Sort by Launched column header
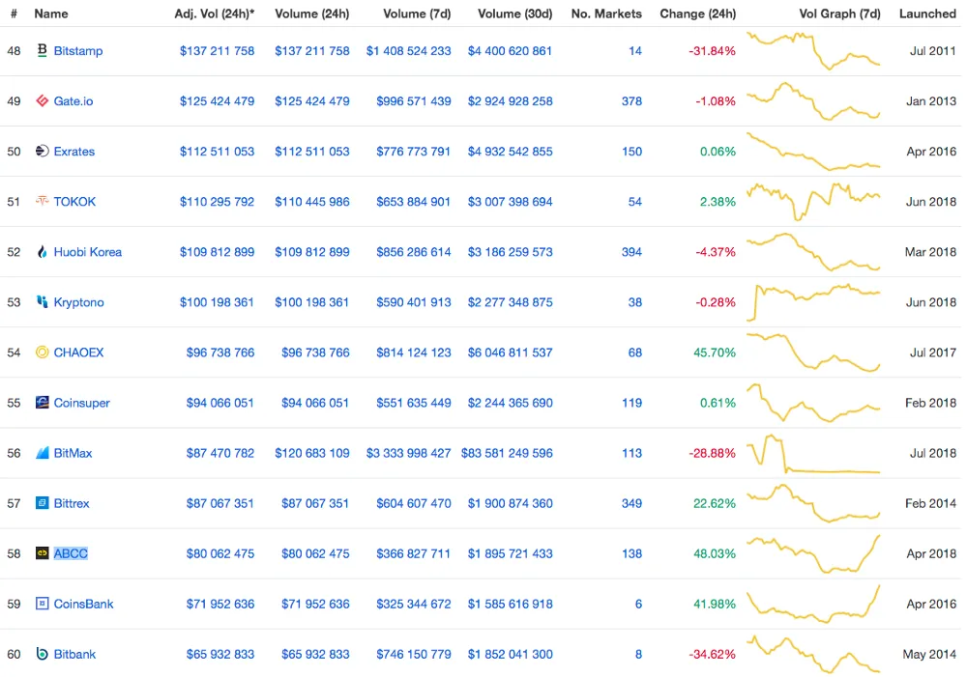 pos(927,14)
